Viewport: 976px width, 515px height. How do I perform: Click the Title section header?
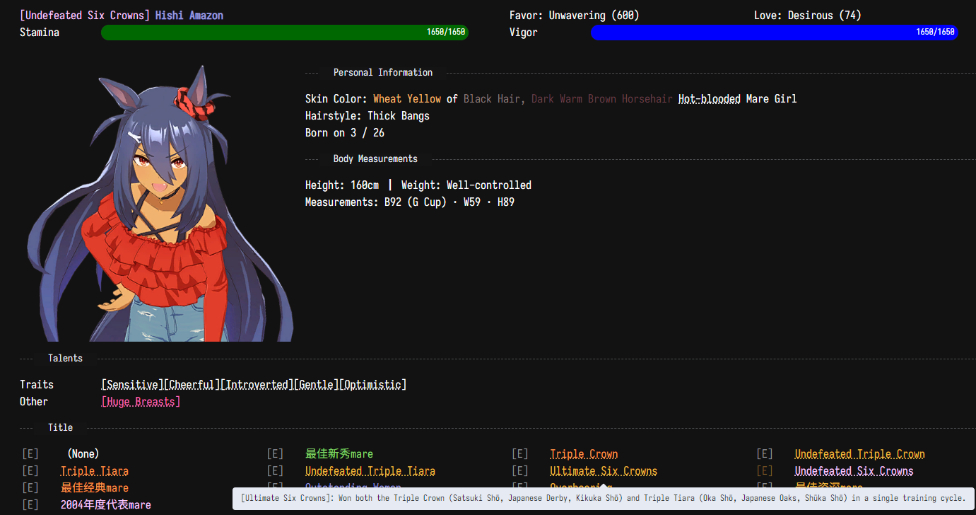[61, 427]
